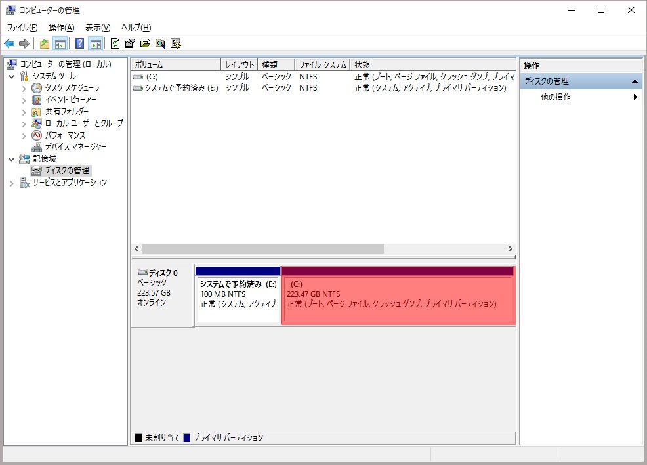Click the blue プライマリ パーティション legend swatch
Viewport: 647px width, 465px height.
tap(186, 438)
